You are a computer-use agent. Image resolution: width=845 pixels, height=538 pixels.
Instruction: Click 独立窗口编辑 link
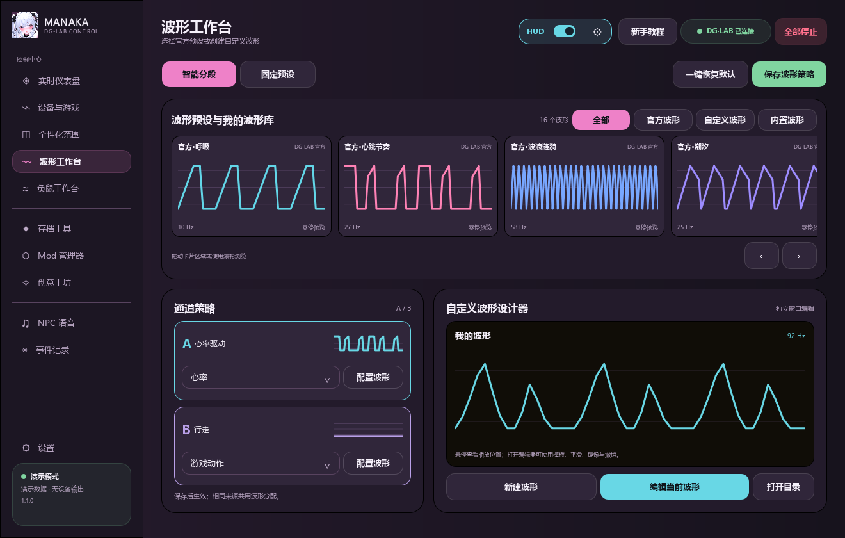[x=795, y=309]
